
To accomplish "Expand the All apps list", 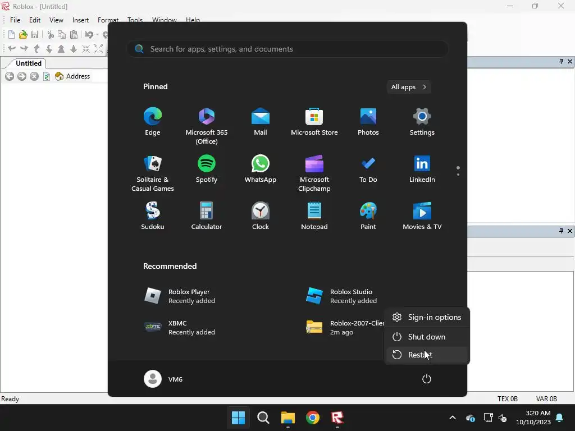I will [409, 87].
